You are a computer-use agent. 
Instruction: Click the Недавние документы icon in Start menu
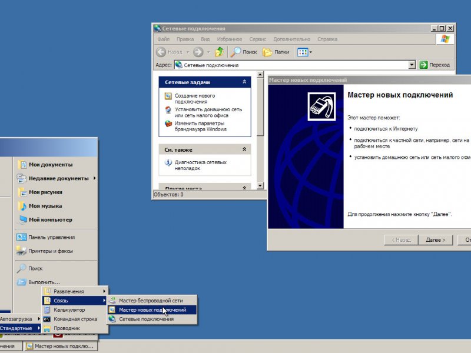(22, 178)
